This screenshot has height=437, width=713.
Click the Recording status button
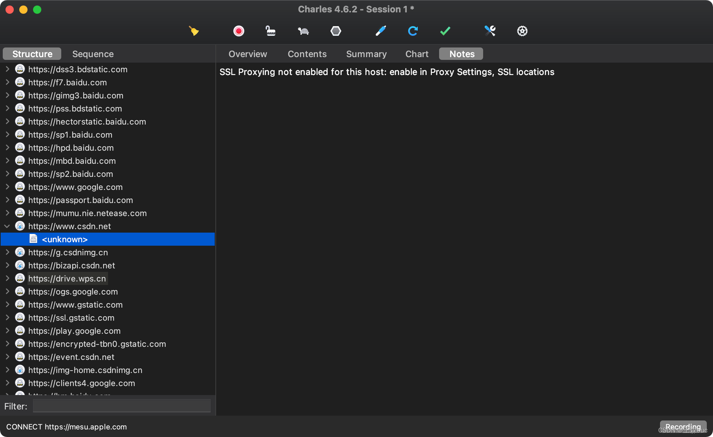pyautogui.click(x=683, y=427)
